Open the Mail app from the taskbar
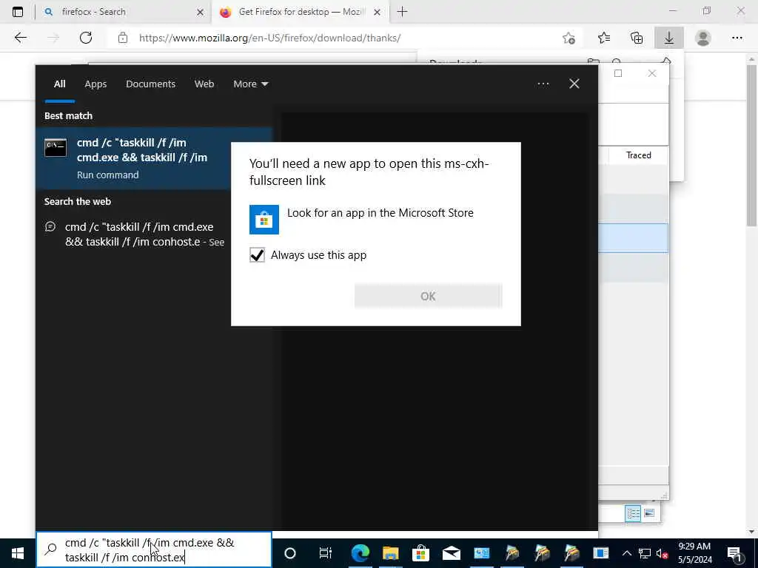The height and width of the screenshot is (568, 758). [x=451, y=553]
